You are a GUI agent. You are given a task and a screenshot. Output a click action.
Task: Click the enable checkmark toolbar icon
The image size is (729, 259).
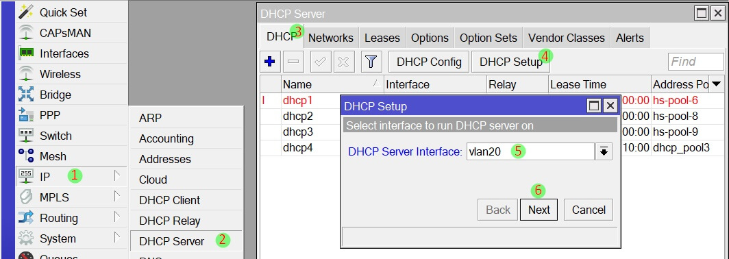[x=320, y=62]
